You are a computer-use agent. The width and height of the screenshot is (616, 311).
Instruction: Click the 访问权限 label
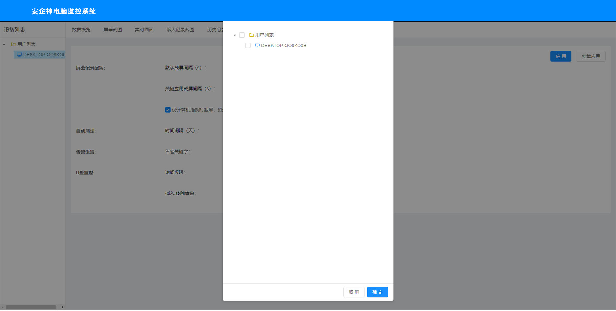(175, 173)
